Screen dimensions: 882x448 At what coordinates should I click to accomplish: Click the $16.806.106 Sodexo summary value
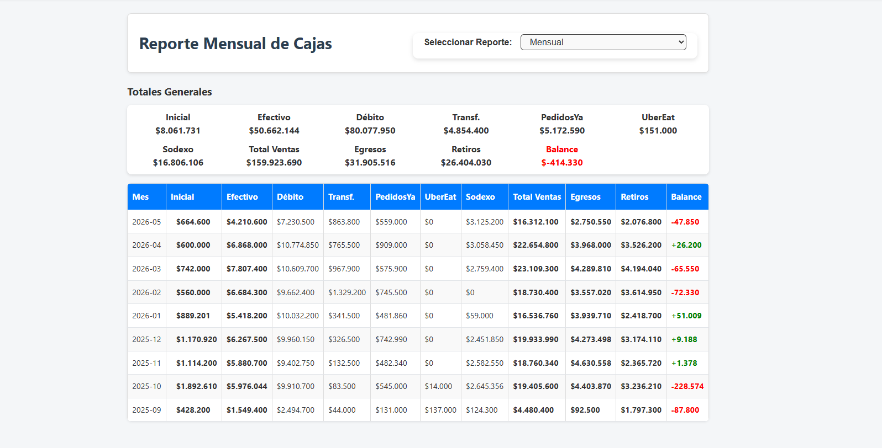[178, 163]
